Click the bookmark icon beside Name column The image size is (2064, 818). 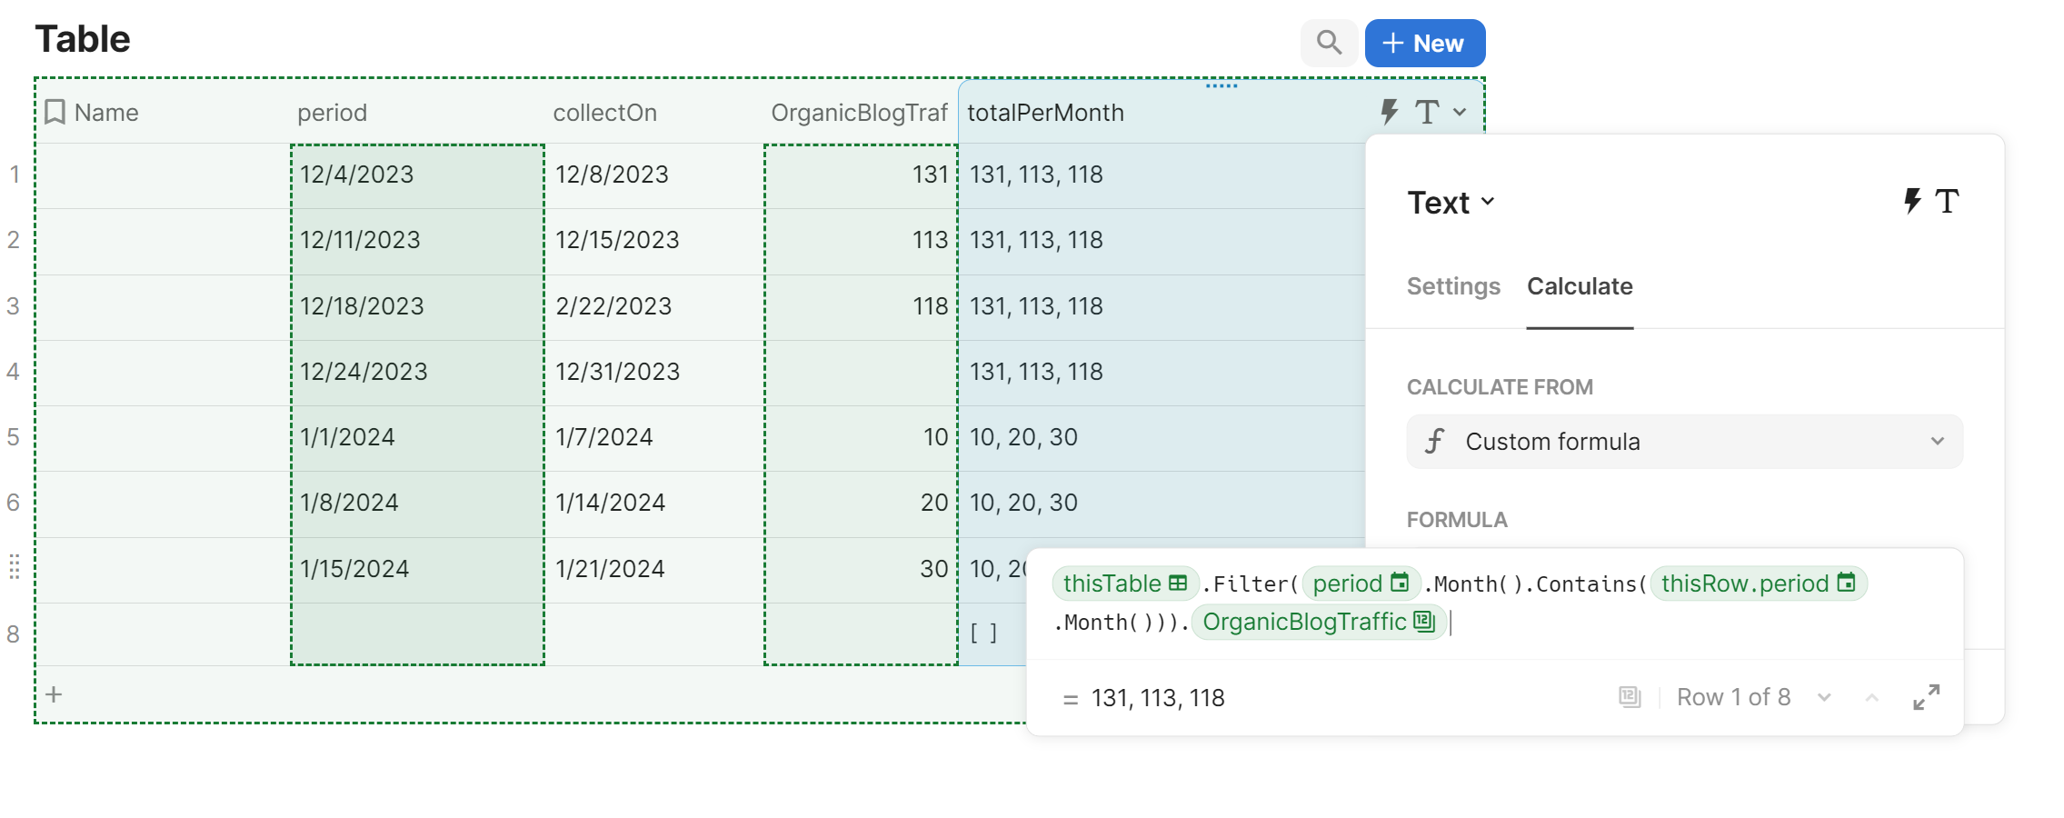(x=55, y=112)
